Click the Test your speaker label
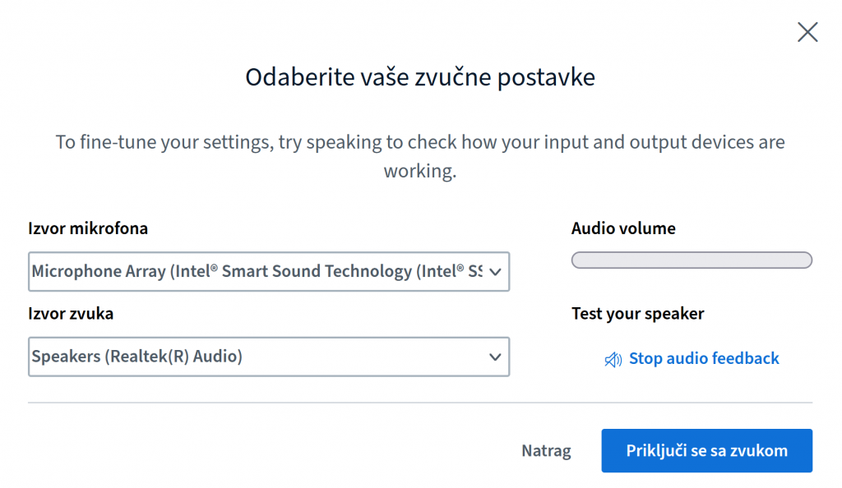This screenshot has height=488, width=842. click(x=637, y=314)
